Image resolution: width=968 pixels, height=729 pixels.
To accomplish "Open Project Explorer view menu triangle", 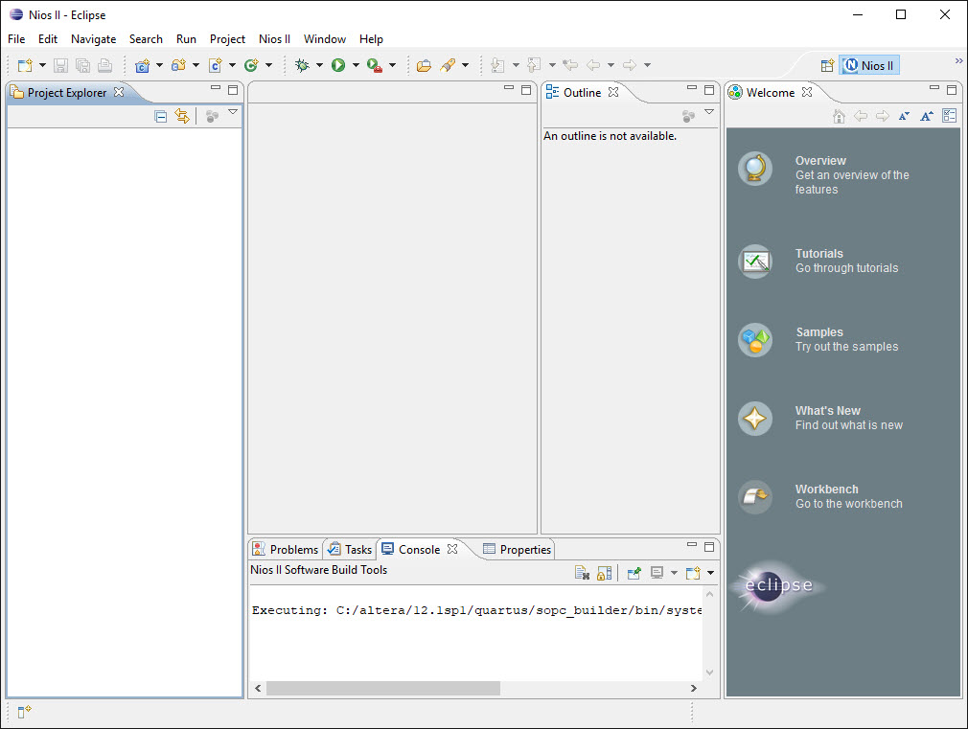I will pos(233,112).
